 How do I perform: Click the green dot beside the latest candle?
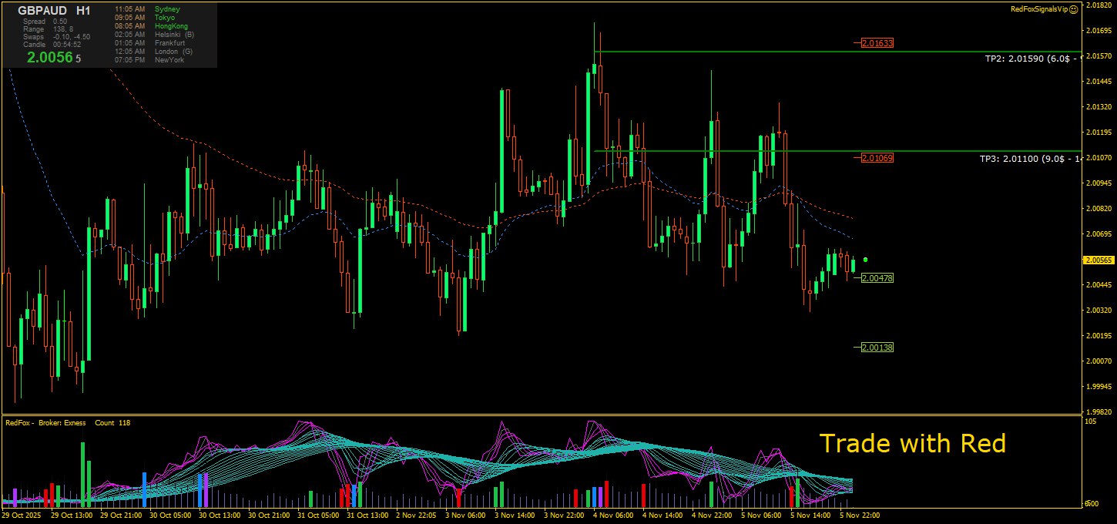point(866,260)
